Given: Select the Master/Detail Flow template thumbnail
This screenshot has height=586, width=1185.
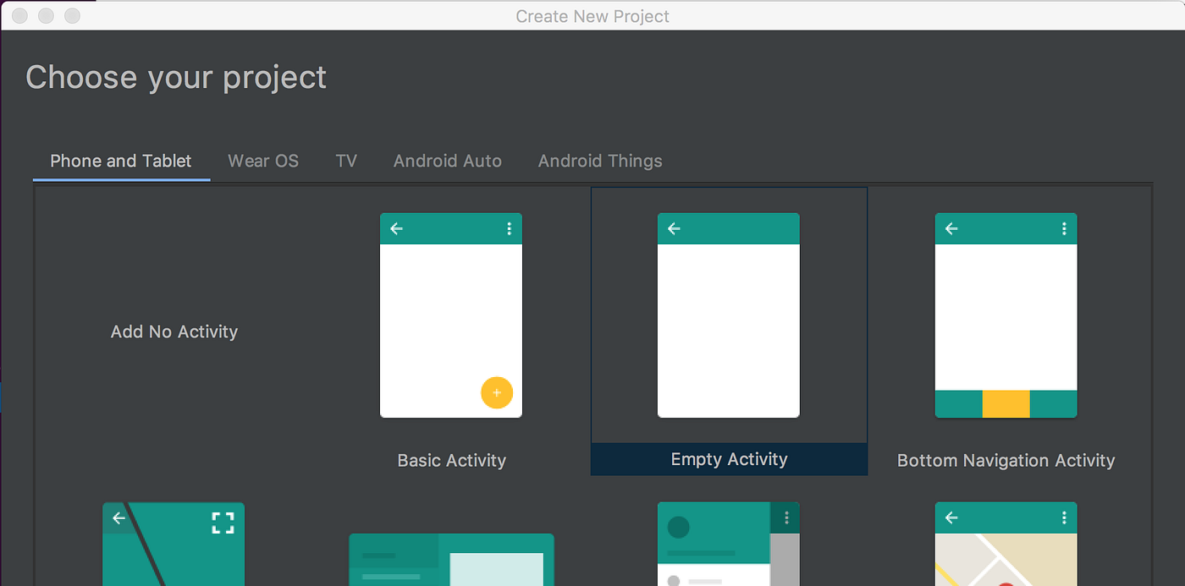Looking at the screenshot, I should tap(451, 560).
